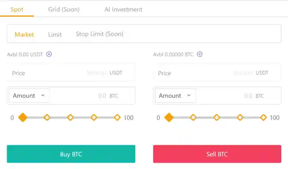
Task: Choose the Limit order type
Action: click(x=55, y=34)
